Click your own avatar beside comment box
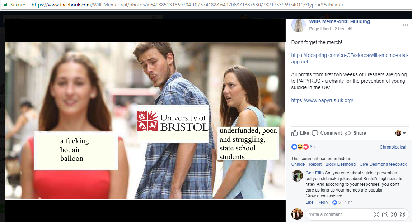The image size is (412, 222). (297, 214)
